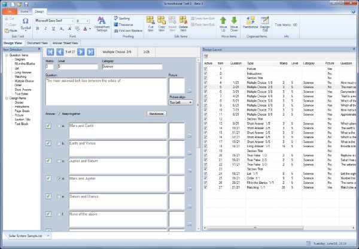Open Find and Replace
This screenshot has width=359, height=249.
(x=128, y=31)
